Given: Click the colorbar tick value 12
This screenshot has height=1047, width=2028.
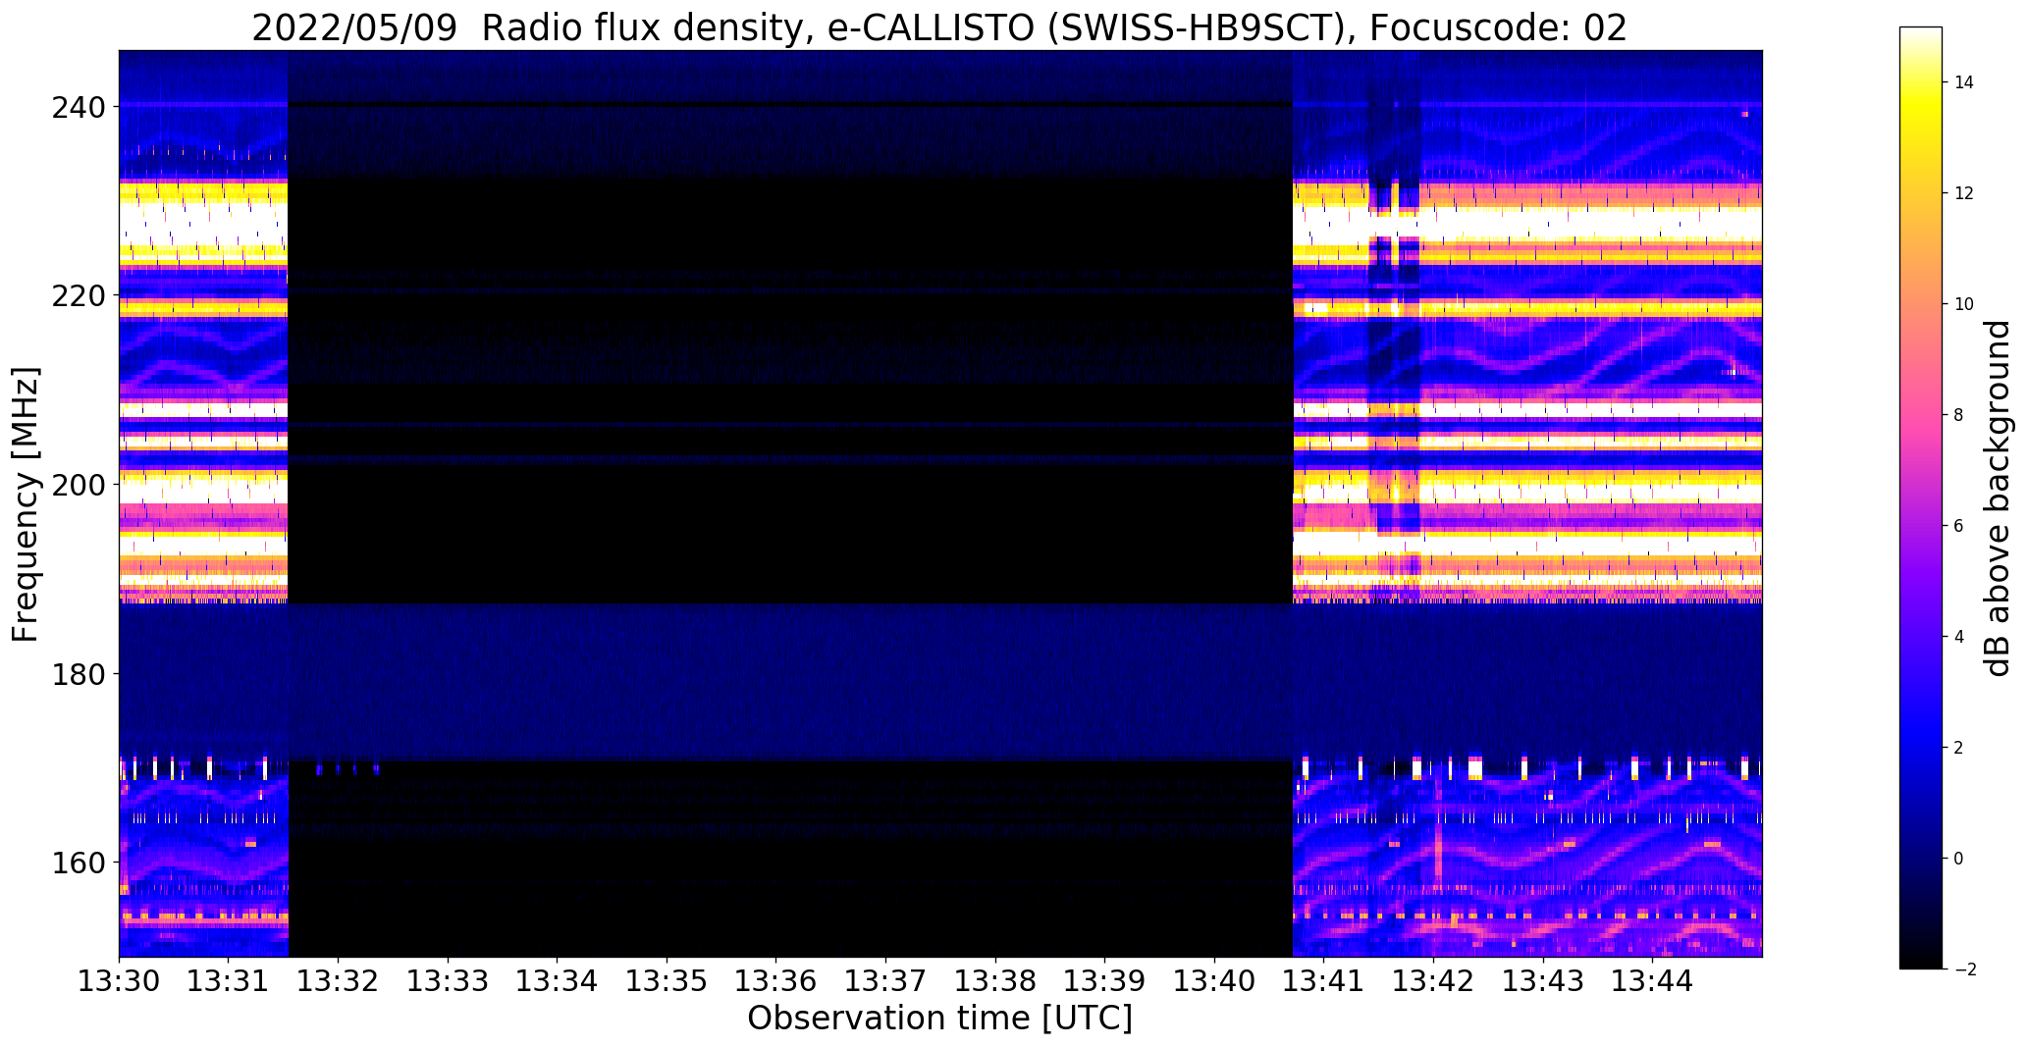Looking at the screenshot, I should tap(1964, 193).
